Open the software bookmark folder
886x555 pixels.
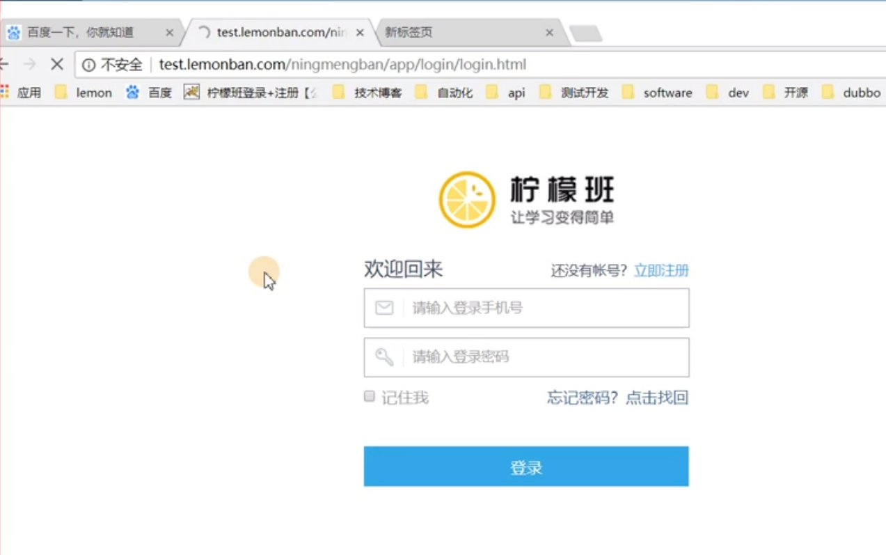click(657, 93)
